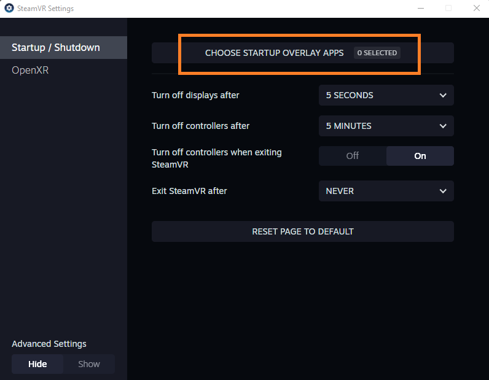
Task: Click the SteamVR Settings window title
Action: coord(45,9)
